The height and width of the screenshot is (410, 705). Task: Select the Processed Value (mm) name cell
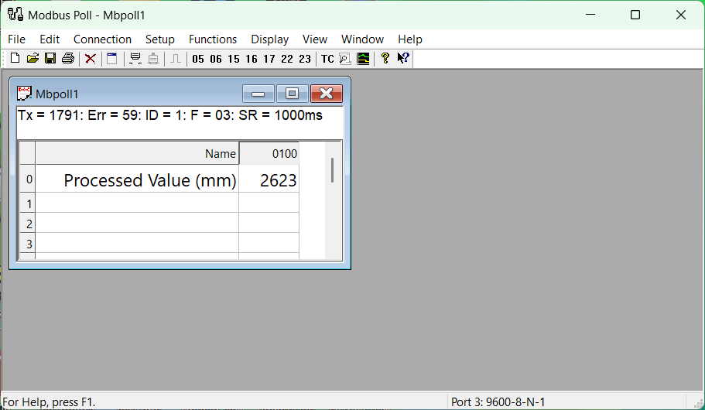137,179
